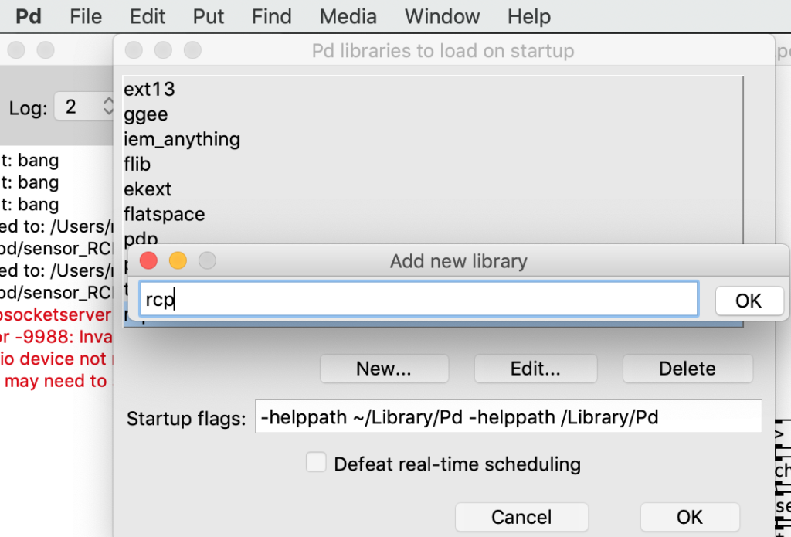Select iem_anything in the library list

pos(433,139)
